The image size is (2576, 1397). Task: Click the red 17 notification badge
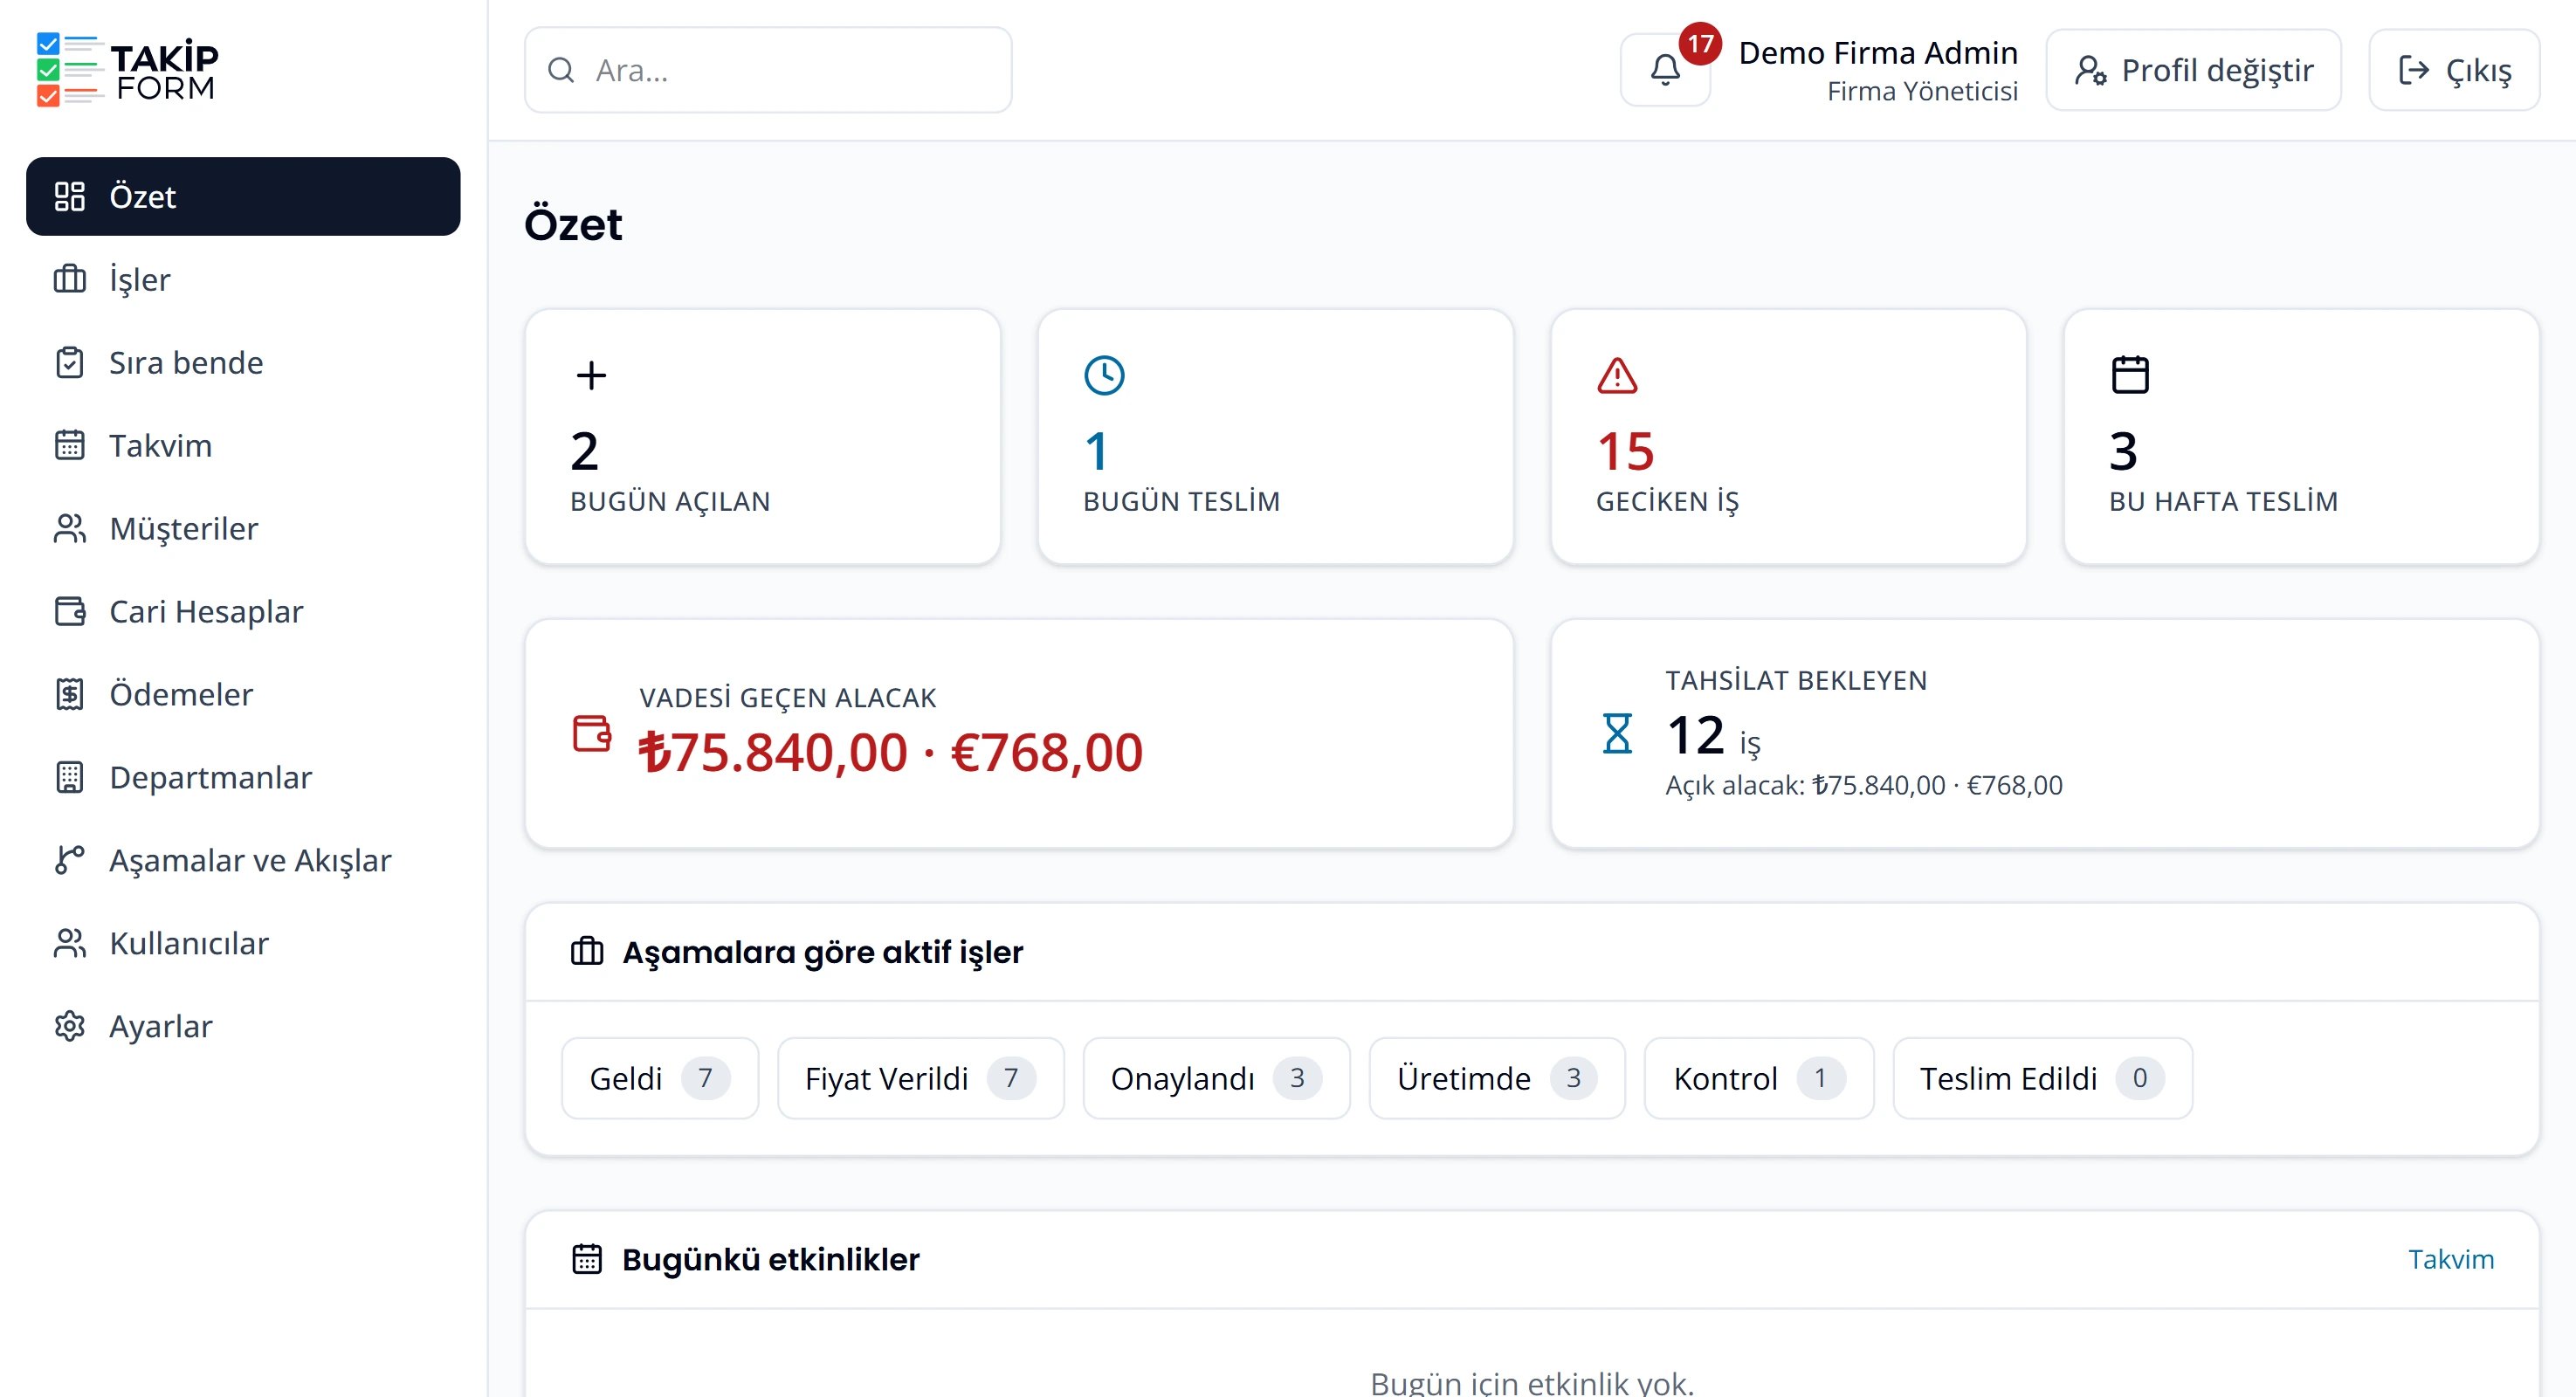[1700, 44]
